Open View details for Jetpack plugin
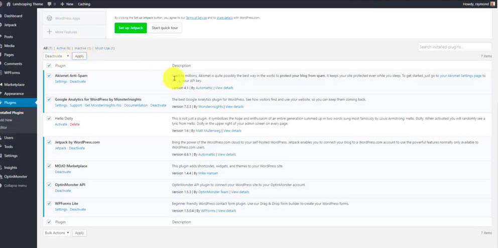This screenshot has width=498, height=248. 227,154
